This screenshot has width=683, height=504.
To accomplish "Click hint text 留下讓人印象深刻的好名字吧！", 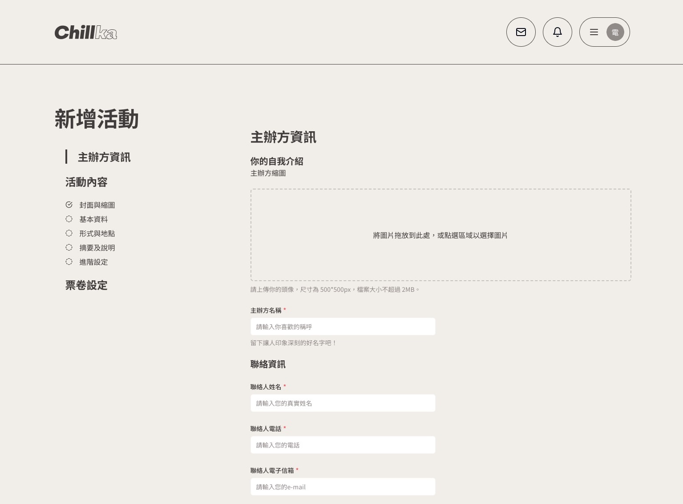I will 294,343.
